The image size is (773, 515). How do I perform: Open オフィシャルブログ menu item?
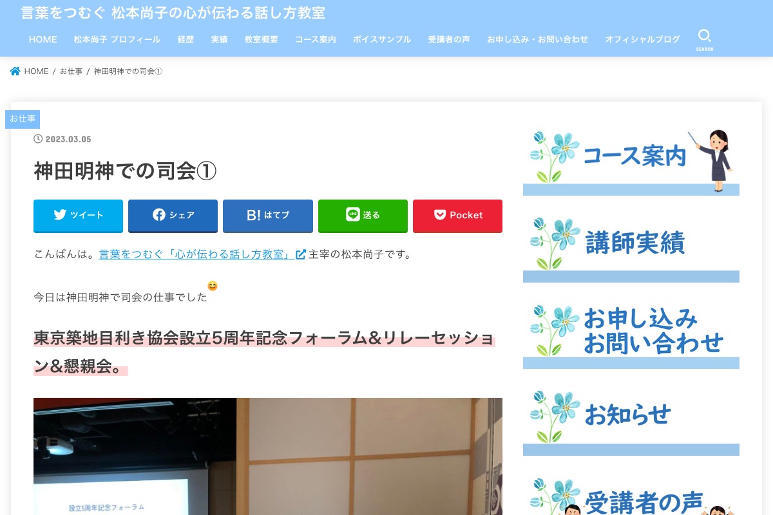tap(642, 40)
